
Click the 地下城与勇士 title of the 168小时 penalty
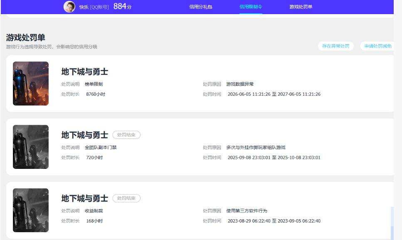pos(85,198)
